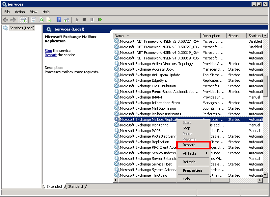Select Microsoft Exchange Forms-Based Authentication row
This screenshot has height=197, width=270.
(188, 92)
